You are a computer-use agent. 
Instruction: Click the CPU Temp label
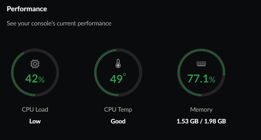point(118,110)
